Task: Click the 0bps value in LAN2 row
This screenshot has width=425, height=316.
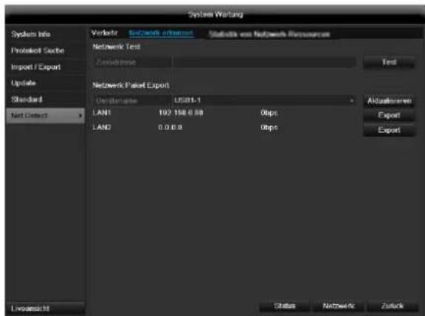Action: coord(269,128)
